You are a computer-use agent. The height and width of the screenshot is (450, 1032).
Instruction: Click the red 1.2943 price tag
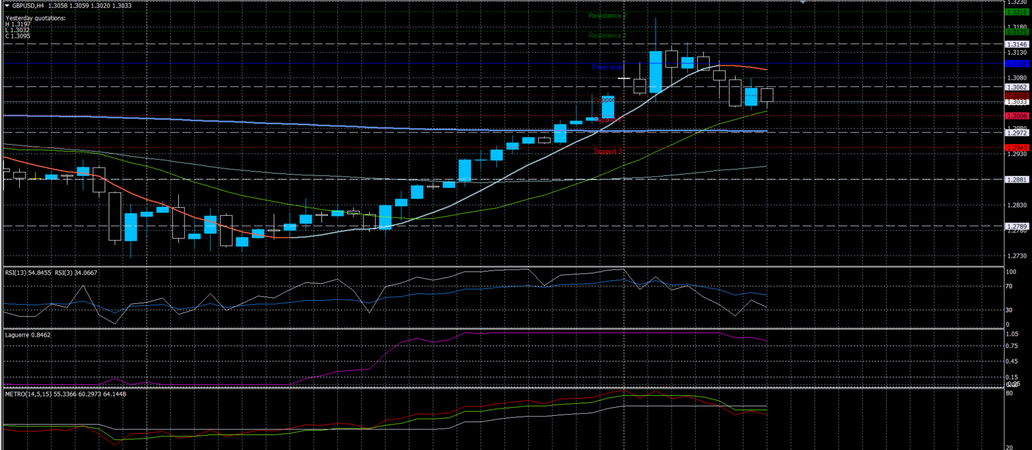click(x=1017, y=148)
